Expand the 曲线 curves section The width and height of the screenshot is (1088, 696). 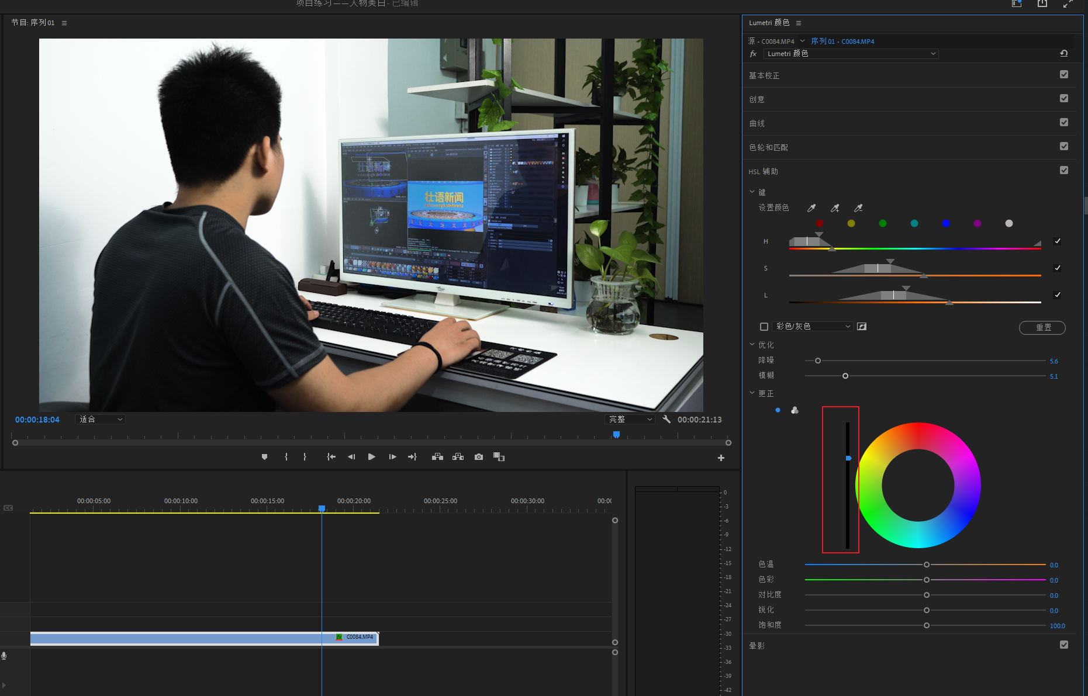pyautogui.click(x=757, y=123)
